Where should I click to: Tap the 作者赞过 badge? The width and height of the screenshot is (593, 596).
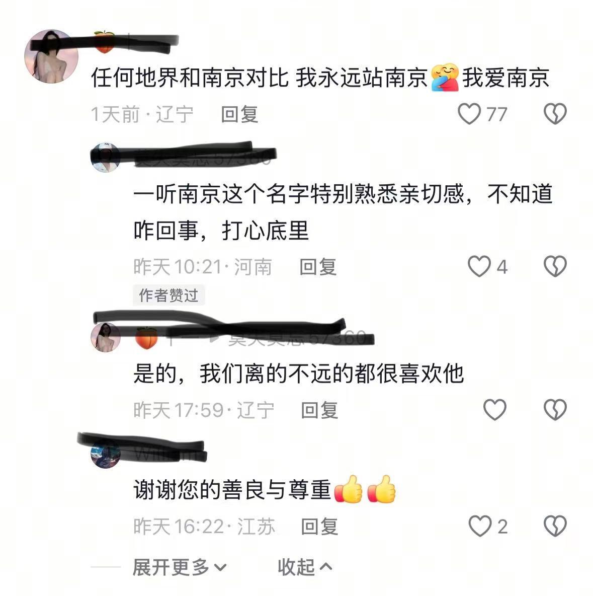click(168, 295)
